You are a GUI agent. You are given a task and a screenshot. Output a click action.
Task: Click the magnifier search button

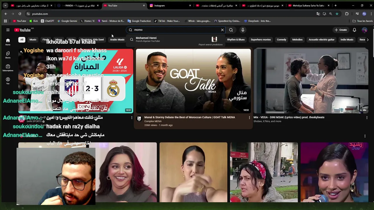point(231,30)
